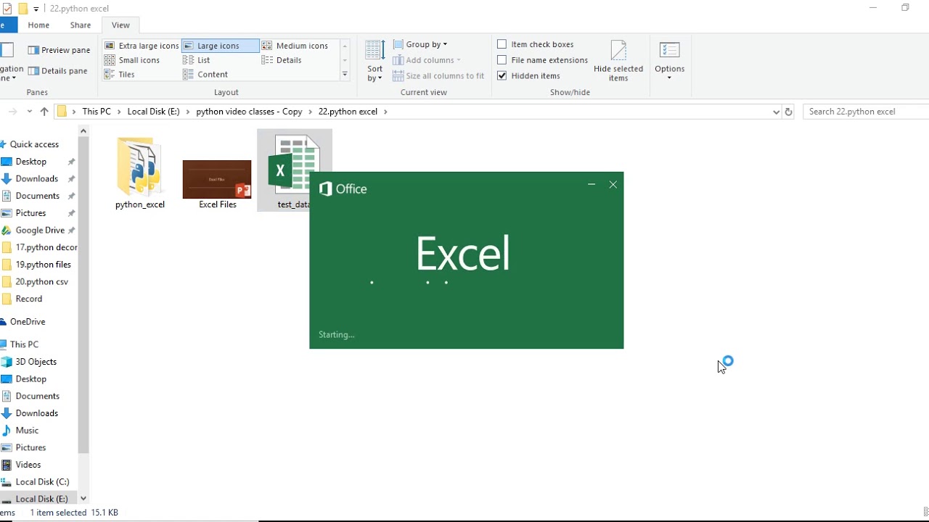Enable File name extensions checkbox
The height and width of the screenshot is (522, 929).
(x=542, y=60)
